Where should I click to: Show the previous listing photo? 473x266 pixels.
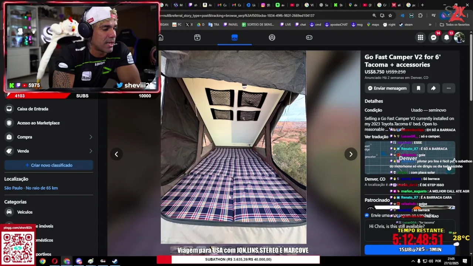pos(116,154)
